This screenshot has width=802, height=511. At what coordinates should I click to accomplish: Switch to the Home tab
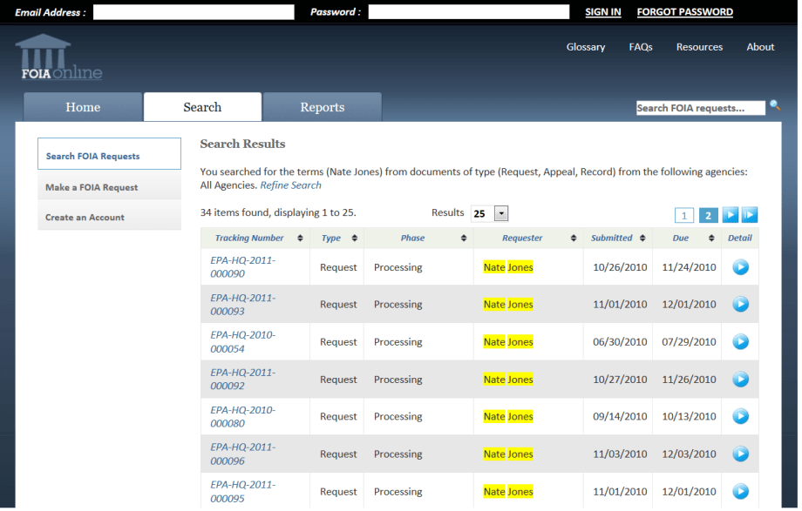(83, 108)
